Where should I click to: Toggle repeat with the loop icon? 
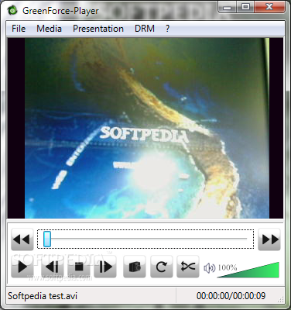click(x=162, y=267)
